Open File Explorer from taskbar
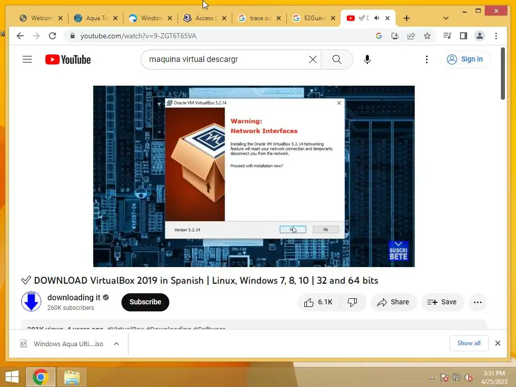The width and height of the screenshot is (516, 387). [x=72, y=377]
